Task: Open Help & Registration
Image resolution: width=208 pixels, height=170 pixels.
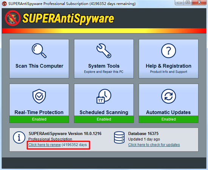Action: pos(168,59)
